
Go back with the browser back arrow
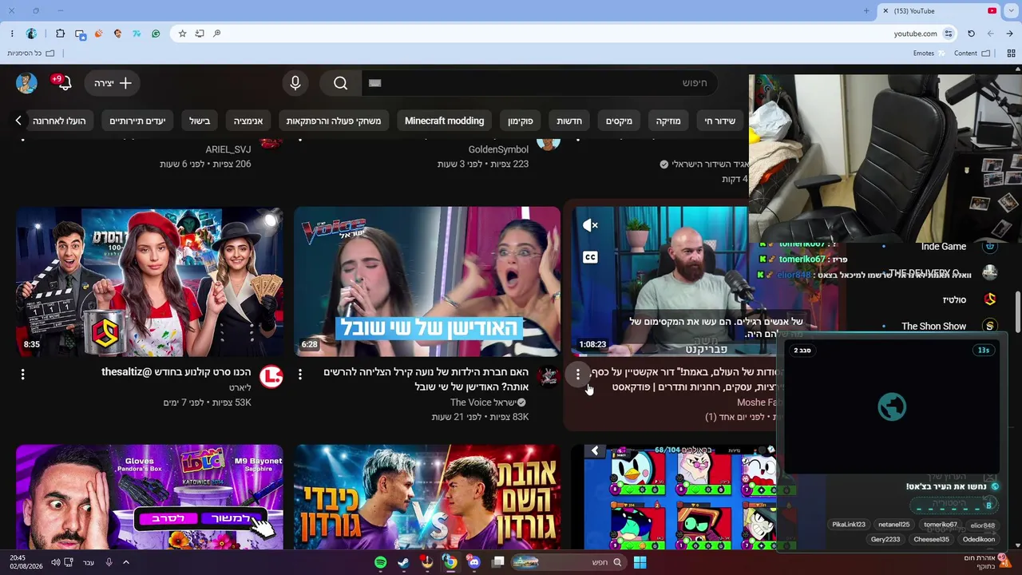coord(1009,34)
